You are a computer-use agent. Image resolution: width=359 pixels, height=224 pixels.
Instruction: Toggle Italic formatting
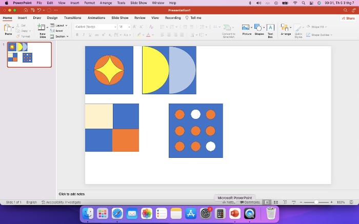84,35
